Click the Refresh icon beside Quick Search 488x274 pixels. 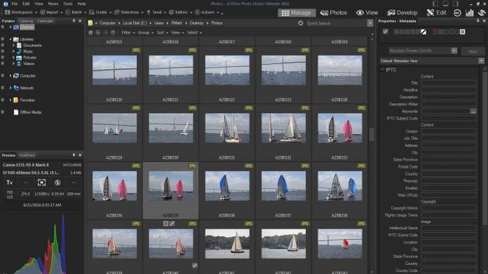pos(301,23)
